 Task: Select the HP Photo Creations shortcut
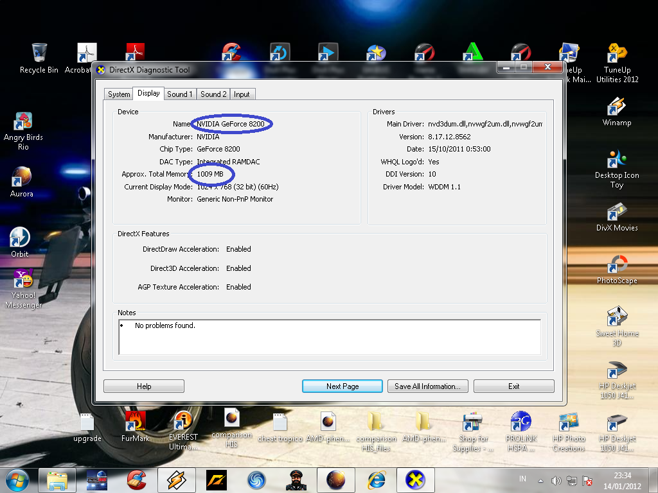(x=569, y=432)
